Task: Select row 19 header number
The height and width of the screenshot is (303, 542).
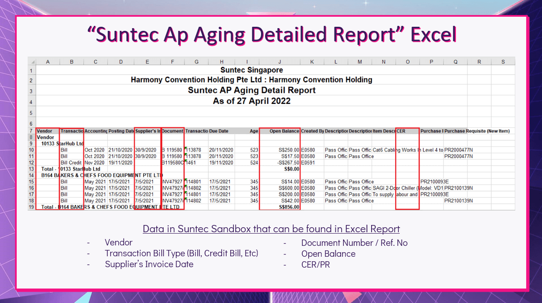Action: [31, 207]
